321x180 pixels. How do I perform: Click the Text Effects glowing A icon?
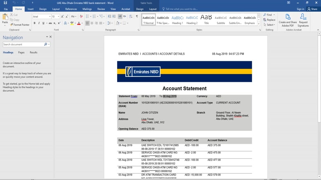[x=65, y=23]
